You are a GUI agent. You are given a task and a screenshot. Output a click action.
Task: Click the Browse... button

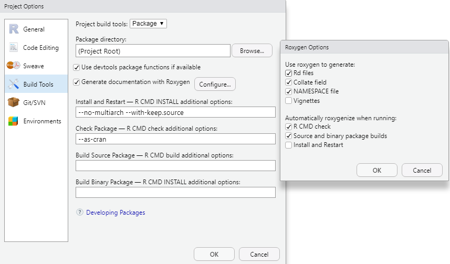(x=252, y=51)
